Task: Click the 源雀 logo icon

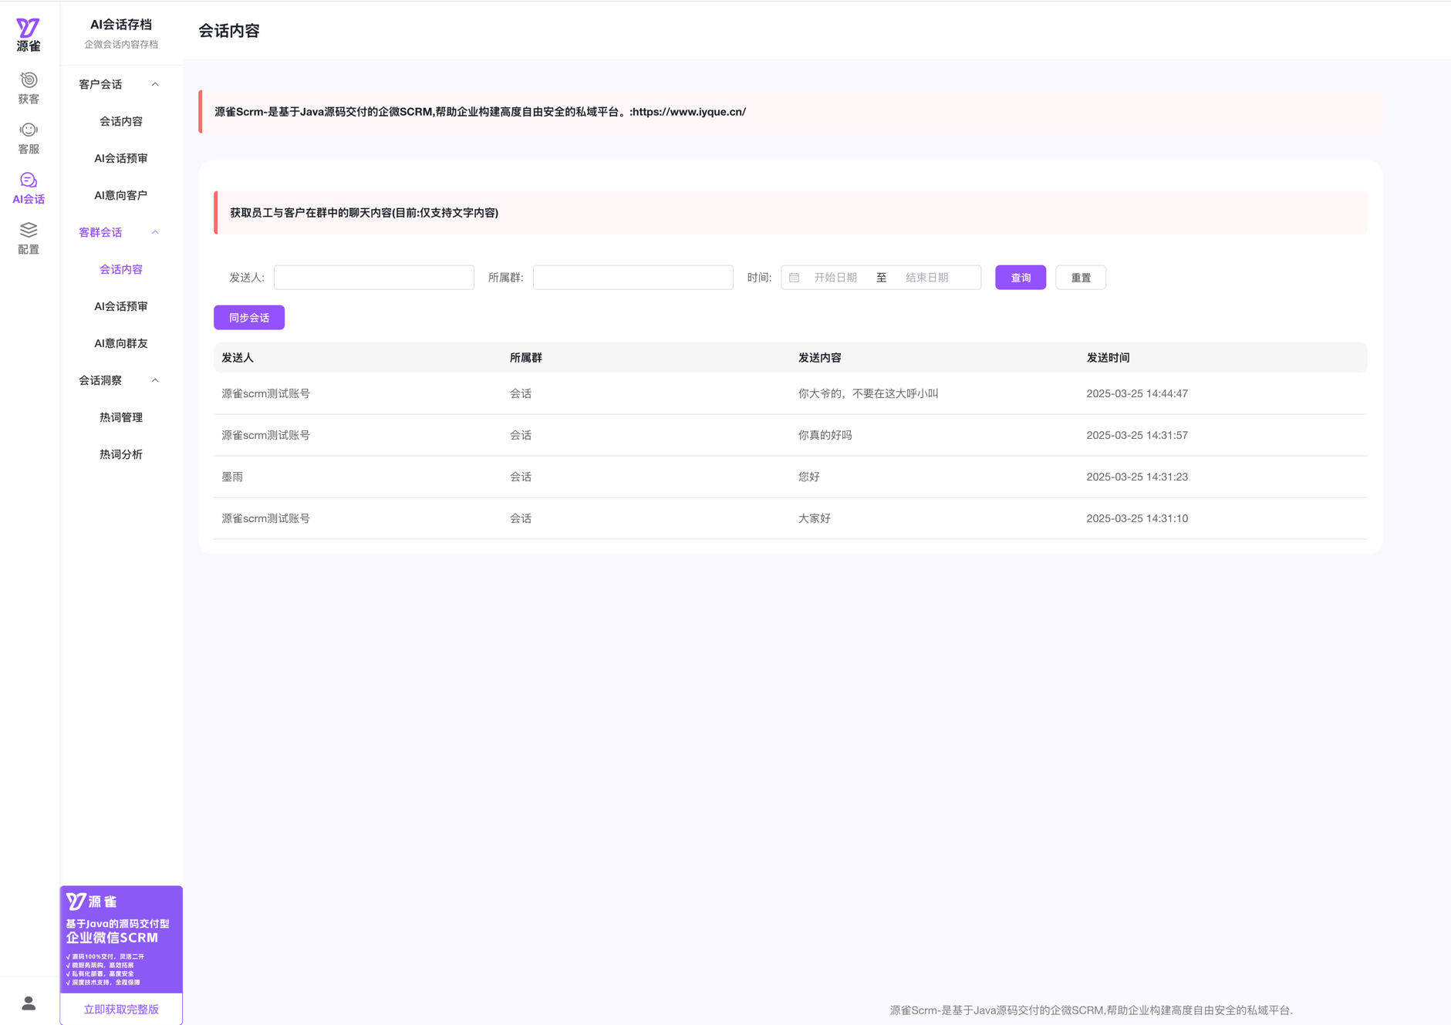Action: click(x=29, y=35)
